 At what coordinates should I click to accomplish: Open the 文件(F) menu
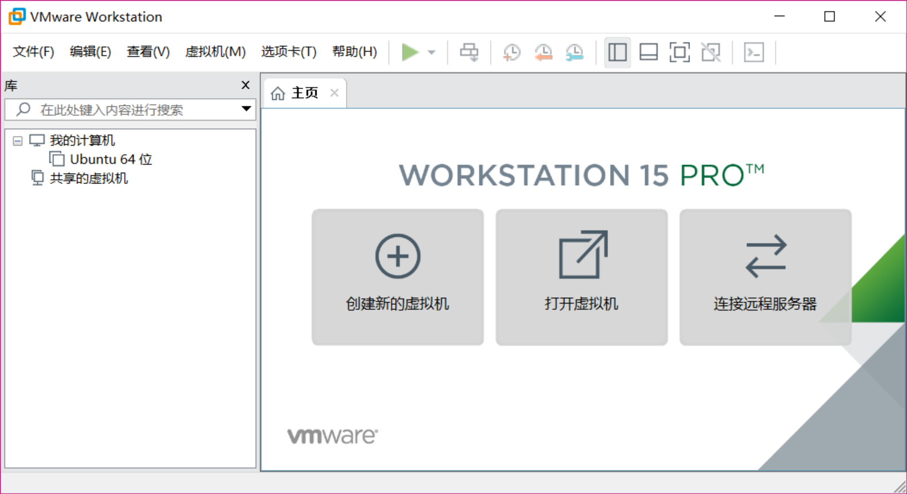tap(33, 52)
